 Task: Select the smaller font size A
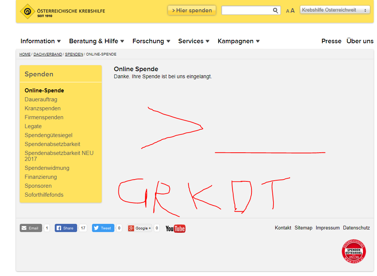tap(287, 11)
